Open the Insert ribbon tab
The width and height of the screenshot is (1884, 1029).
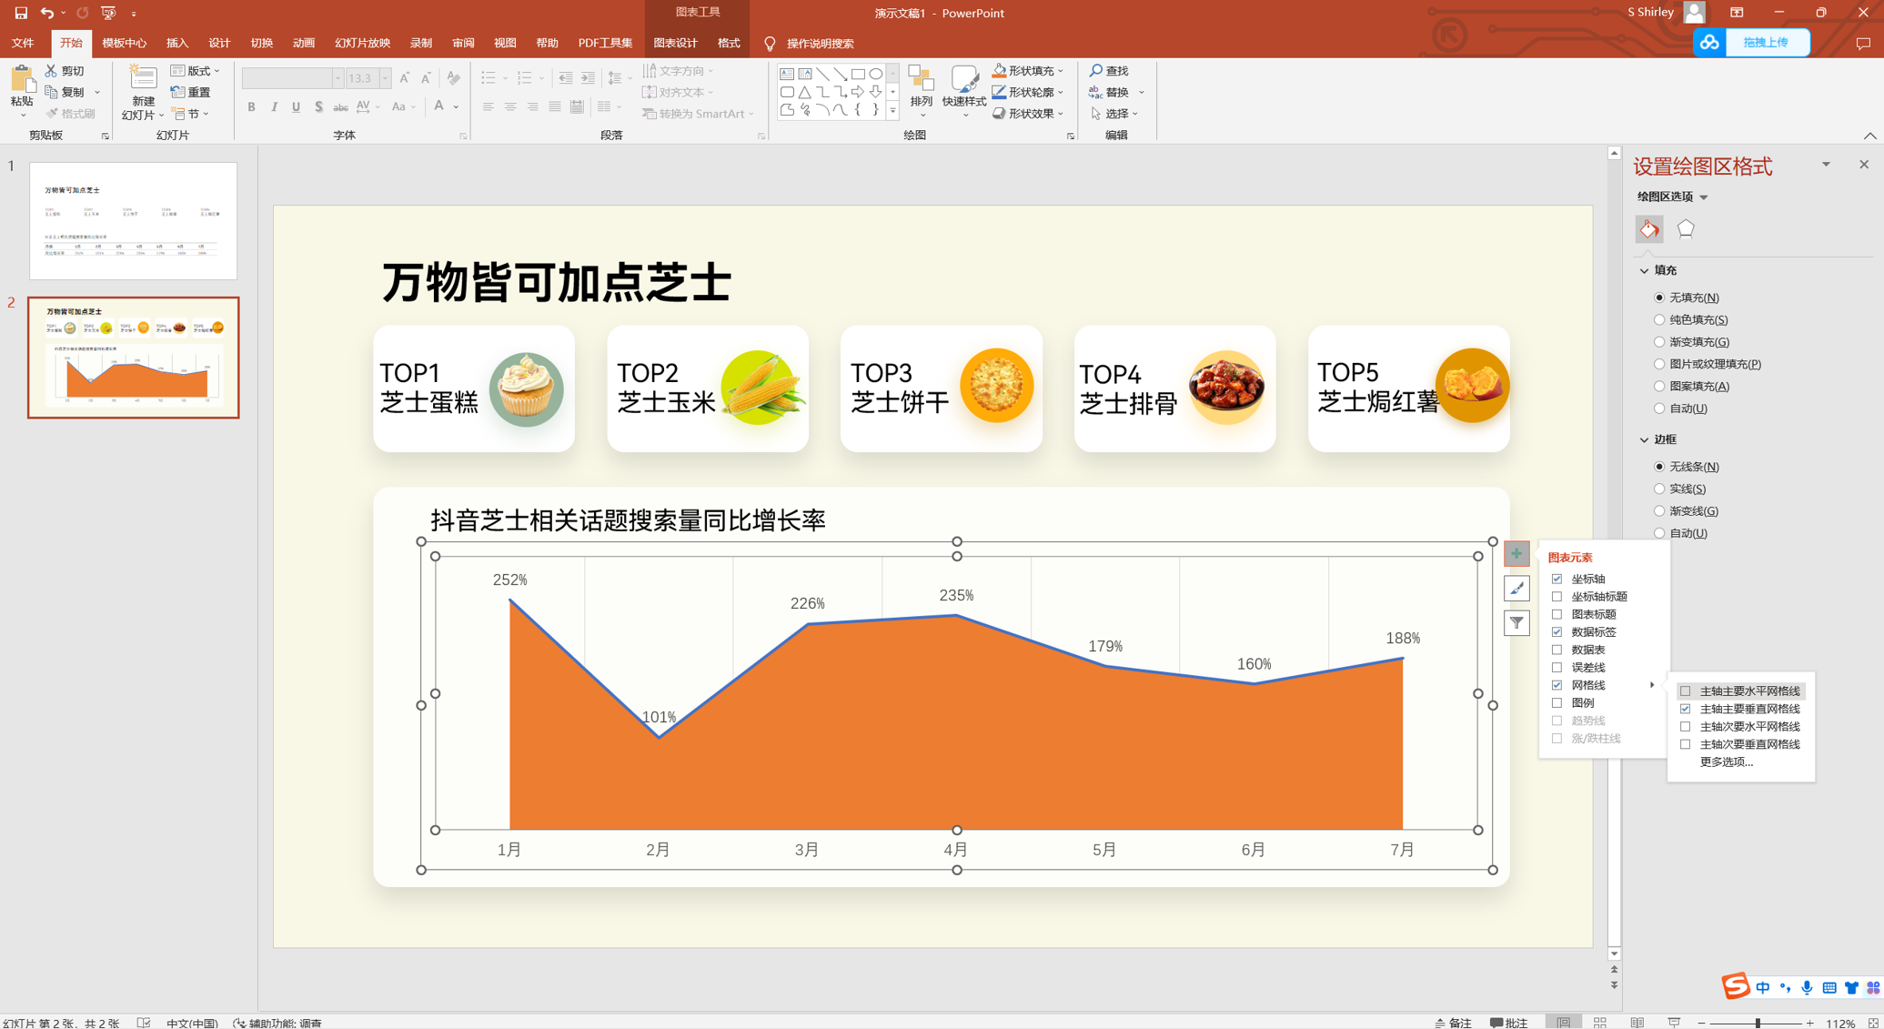pos(176,43)
